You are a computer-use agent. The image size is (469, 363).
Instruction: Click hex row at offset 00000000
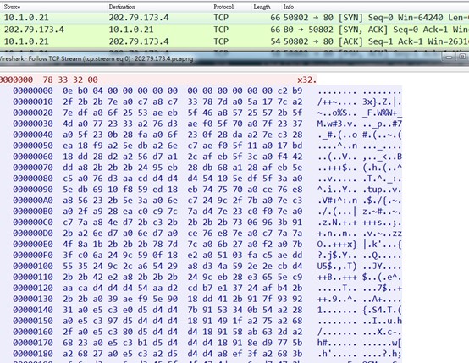207,91
